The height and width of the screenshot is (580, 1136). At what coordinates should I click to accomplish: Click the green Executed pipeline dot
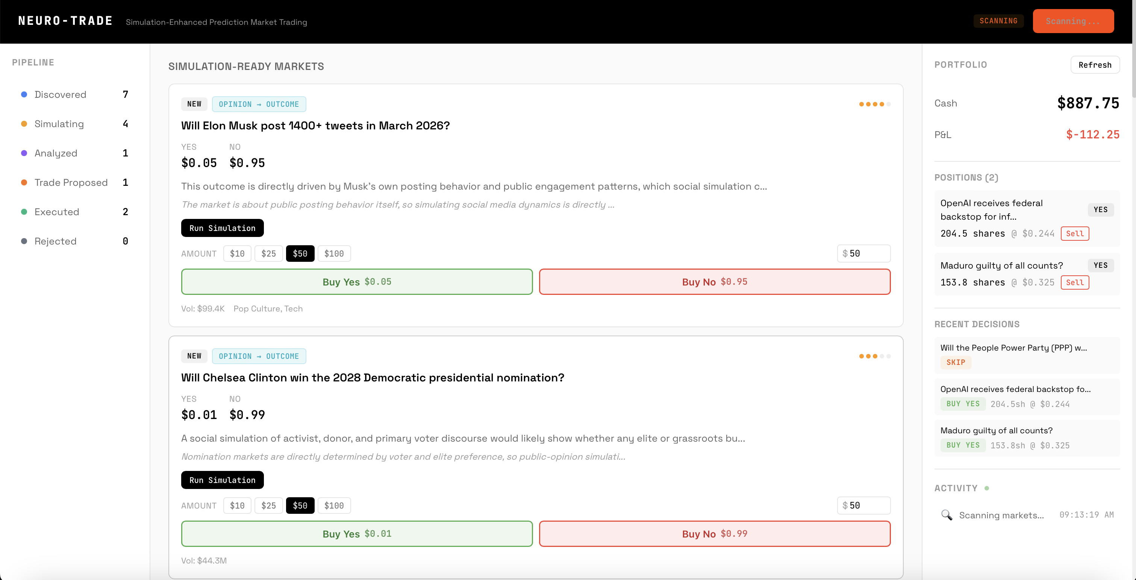pyautogui.click(x=24, y=212)
